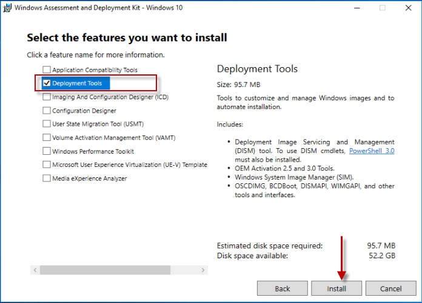Click right arrow of feature list scrollbar

[x=203, y=270]
